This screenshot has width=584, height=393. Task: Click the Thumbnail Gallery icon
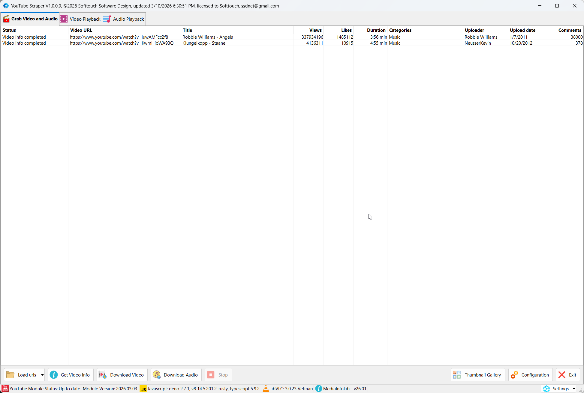[x=457, y=375]
